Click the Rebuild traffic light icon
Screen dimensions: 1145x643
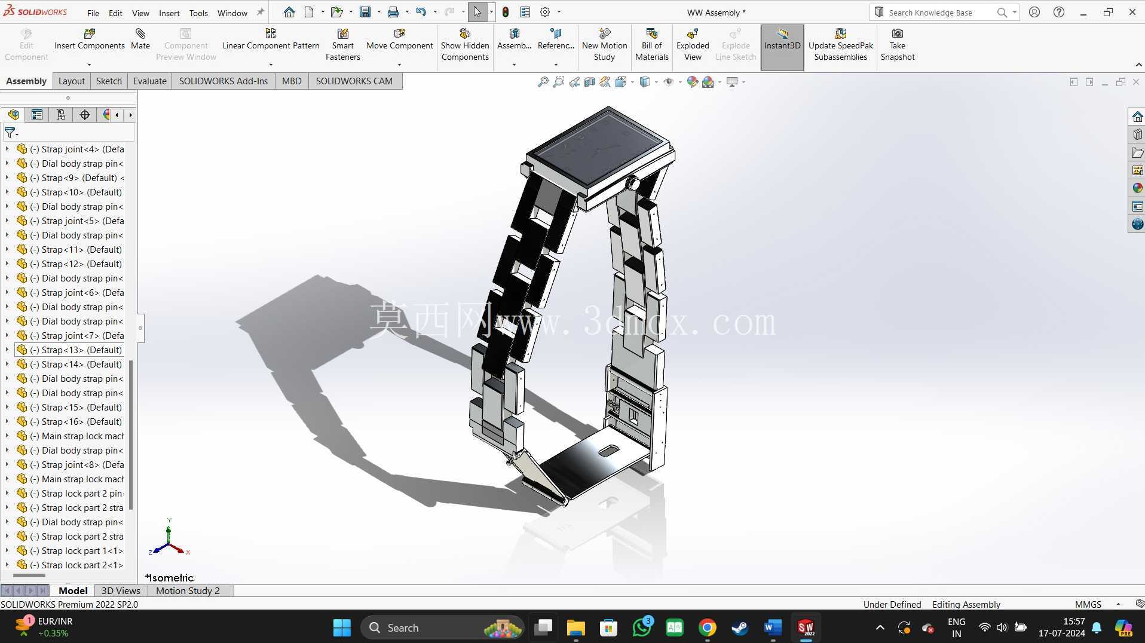[x=506, y=12]
